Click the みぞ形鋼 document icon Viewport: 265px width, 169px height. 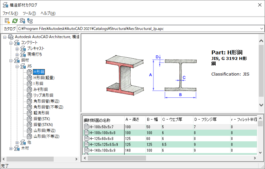pyautogui.click(x=29, y=90)
